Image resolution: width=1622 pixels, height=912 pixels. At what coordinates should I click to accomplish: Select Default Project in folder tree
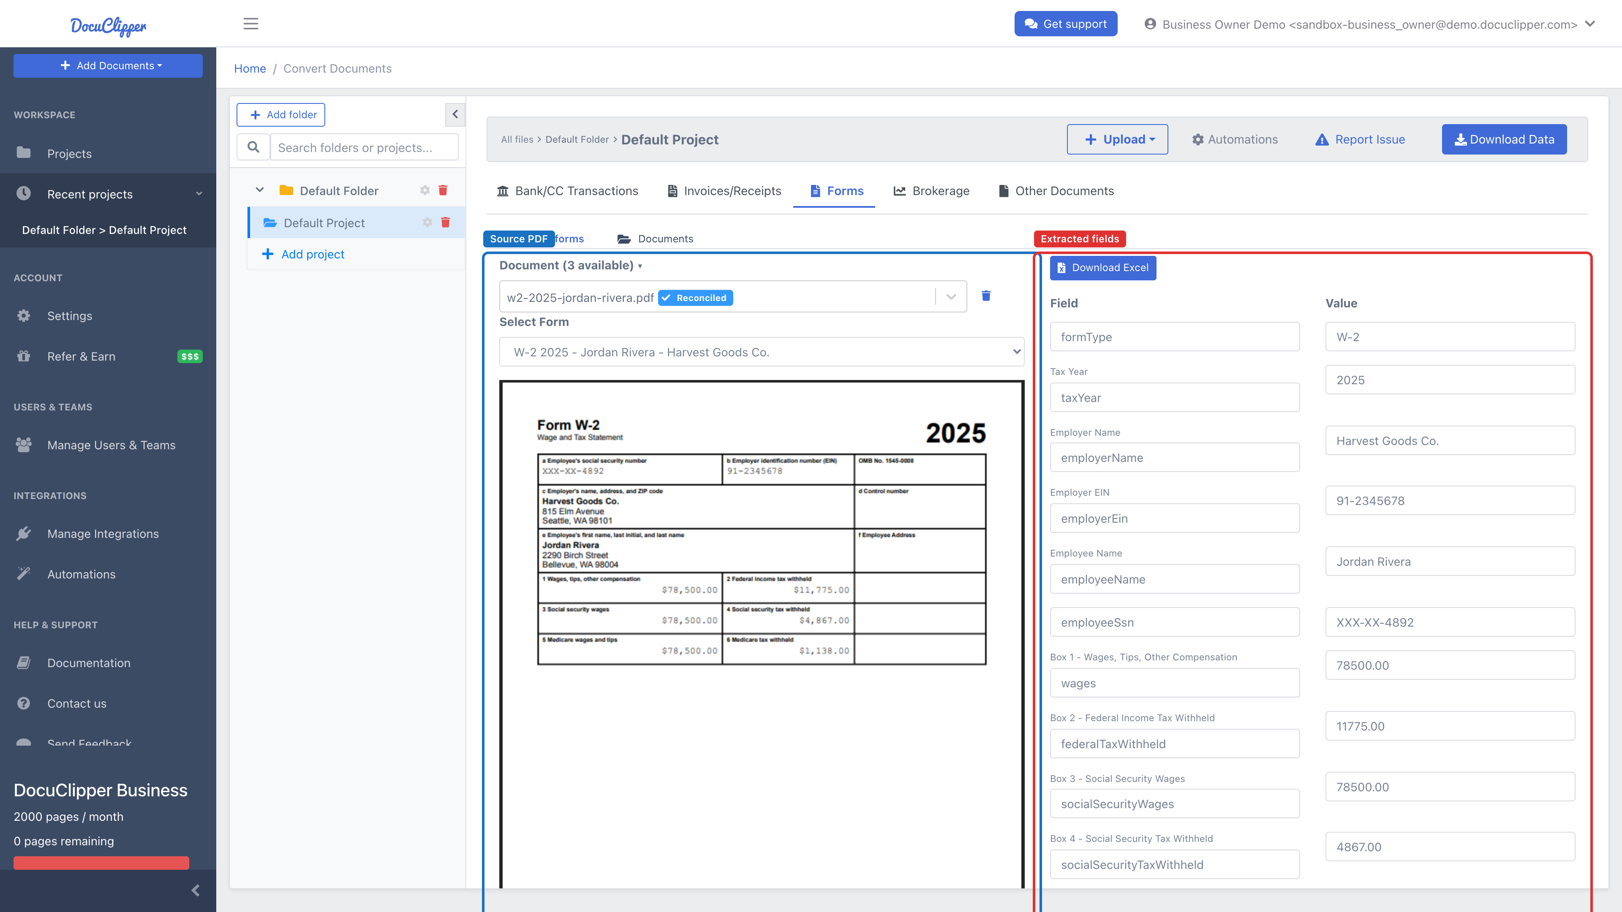pos(324,222)
